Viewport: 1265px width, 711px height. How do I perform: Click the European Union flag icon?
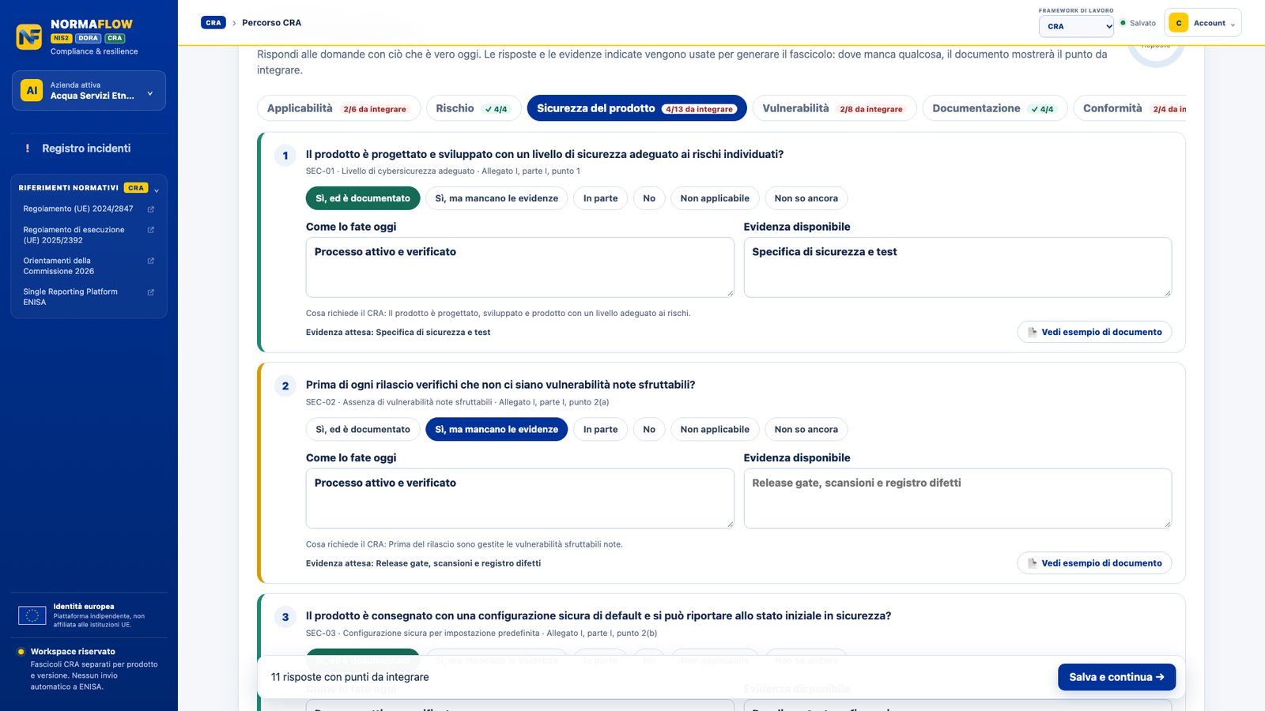click(x=32, y=615)
